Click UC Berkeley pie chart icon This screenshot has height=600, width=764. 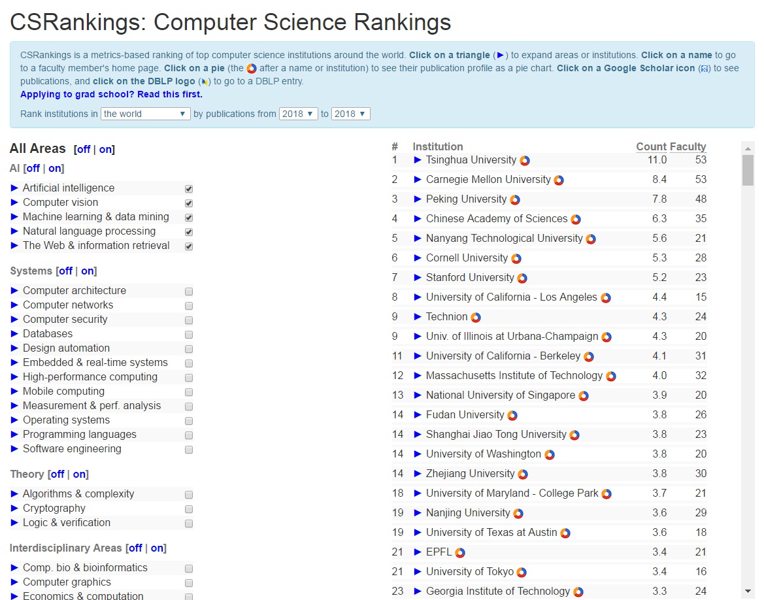(x=589, y=357)
